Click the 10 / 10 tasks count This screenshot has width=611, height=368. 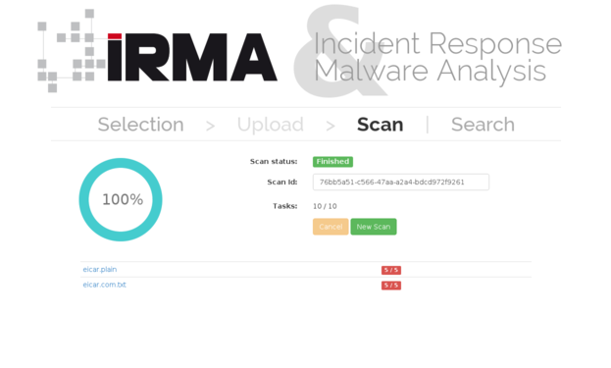pos(325,206)
